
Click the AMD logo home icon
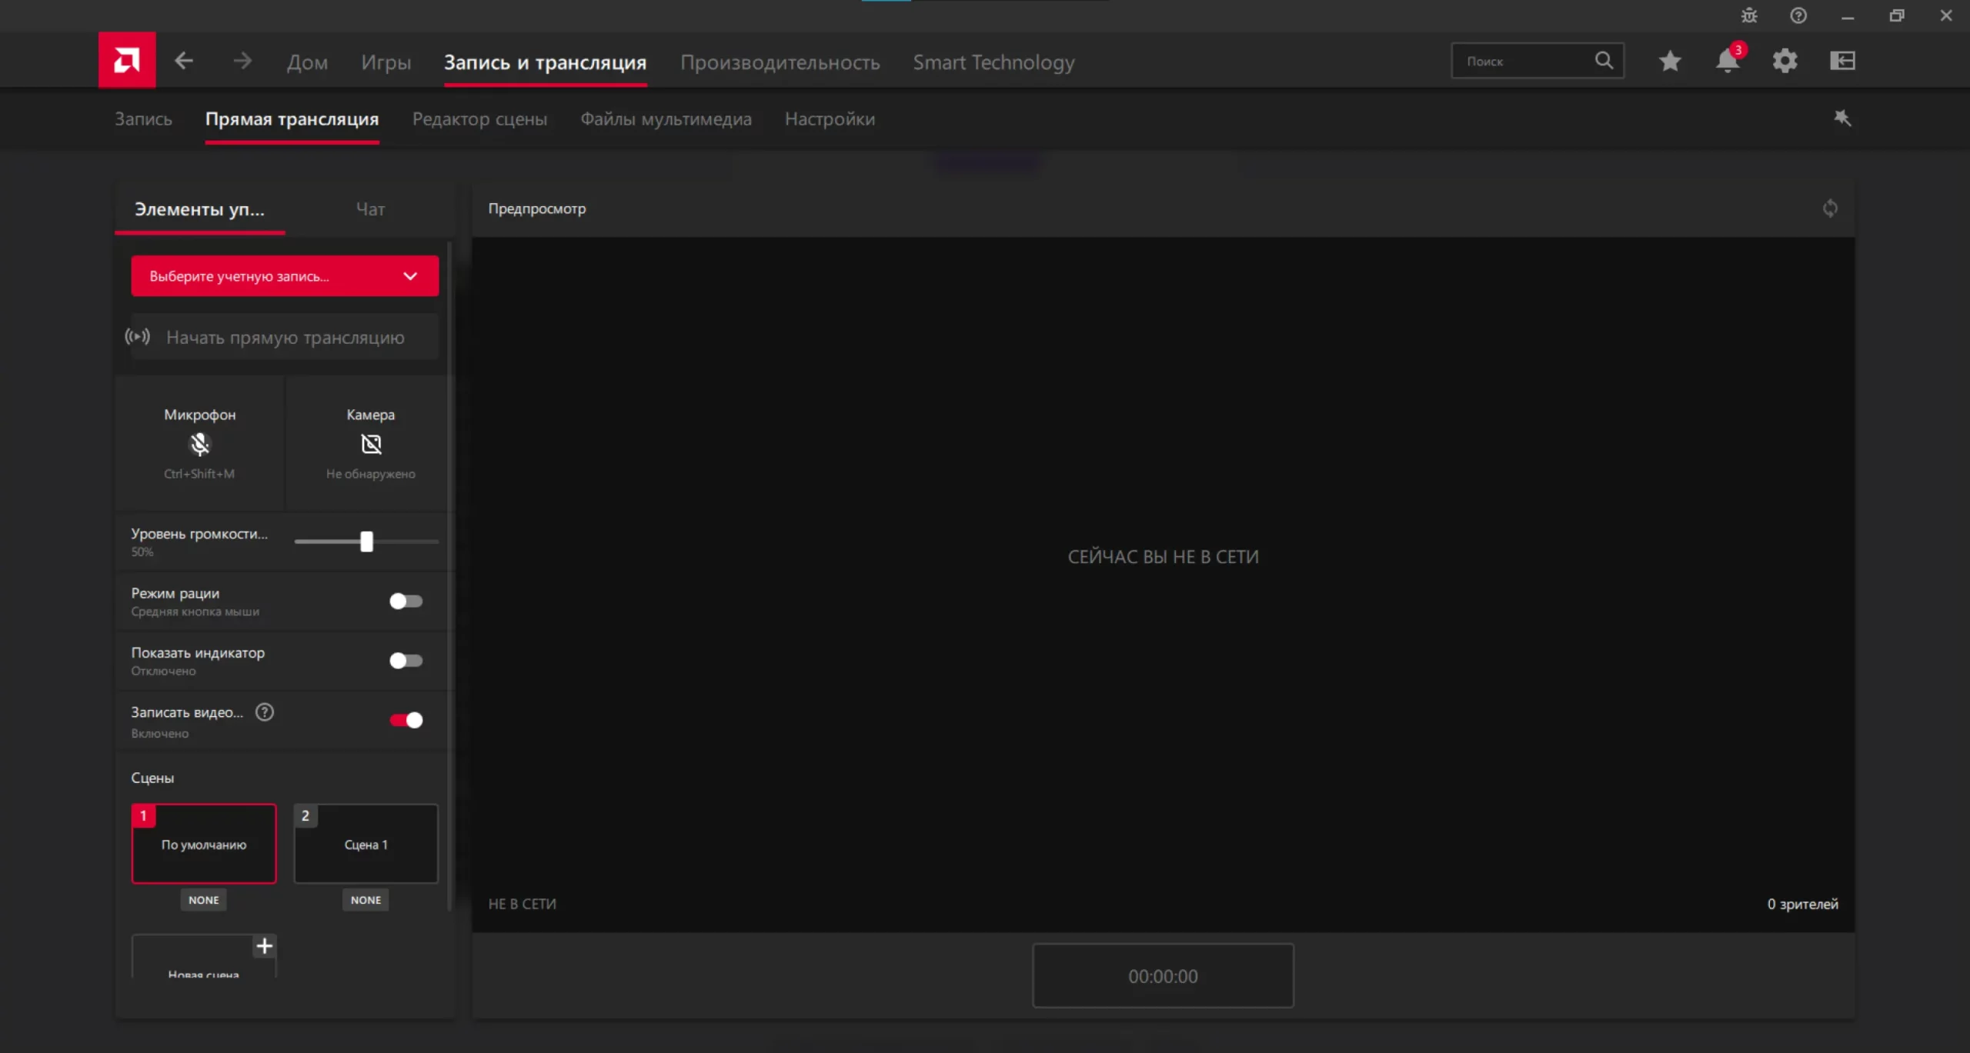click(127, 60)
